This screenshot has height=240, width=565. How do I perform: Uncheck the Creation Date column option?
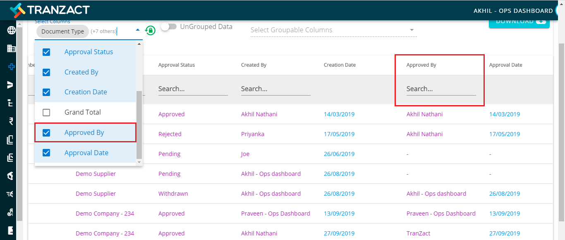click(46, 92)
